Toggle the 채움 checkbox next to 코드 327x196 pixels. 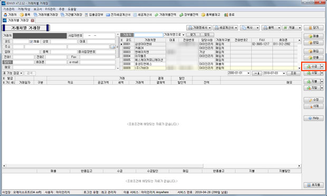pyautogui.click(x=31, y=42)
